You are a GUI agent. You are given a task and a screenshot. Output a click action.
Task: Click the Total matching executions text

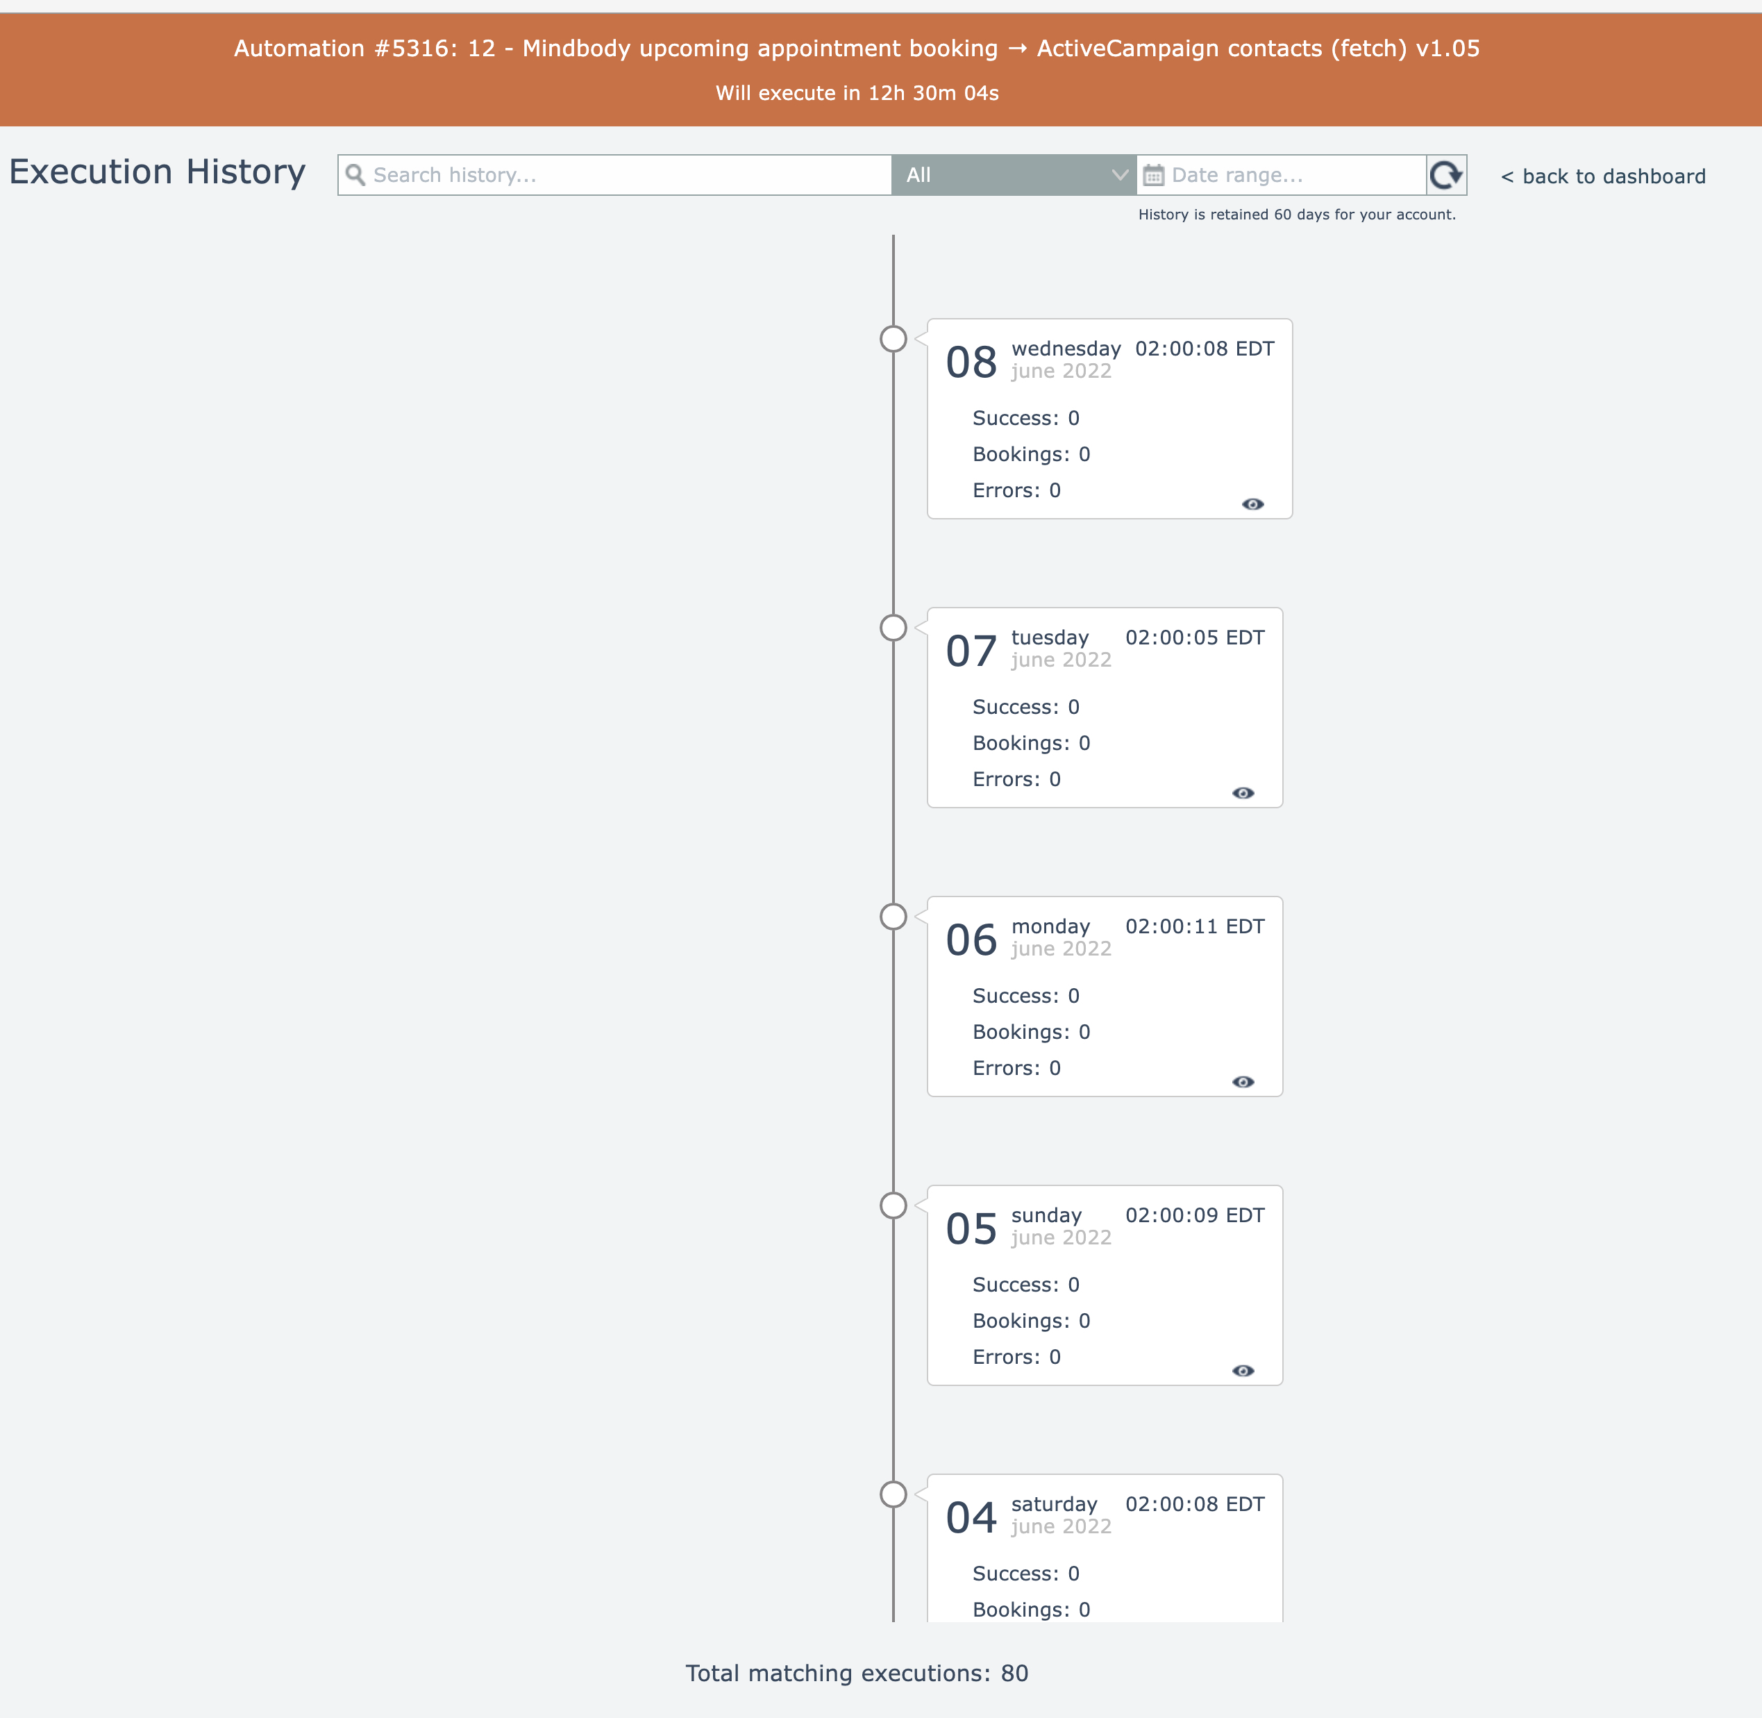856,1673
